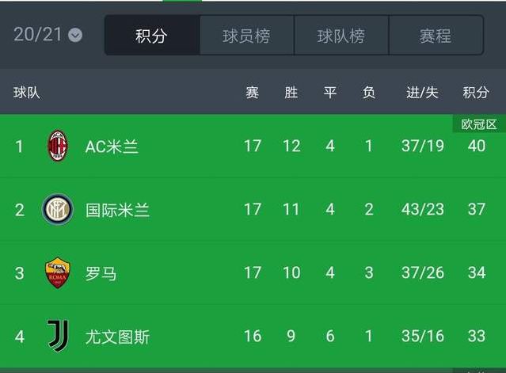This screenshot has height=373, width=506.
Task: Open the AC米兰 team name
Action: (112, 147)
